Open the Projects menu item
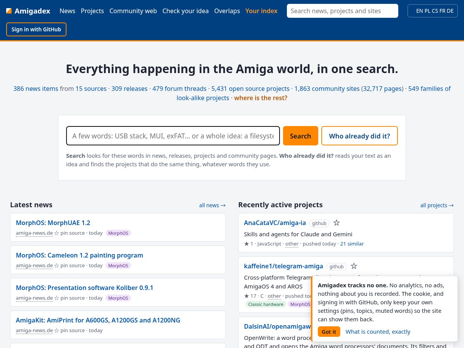Image resolution: width=464 pixels, height=348 pixels. pos(92,11)
